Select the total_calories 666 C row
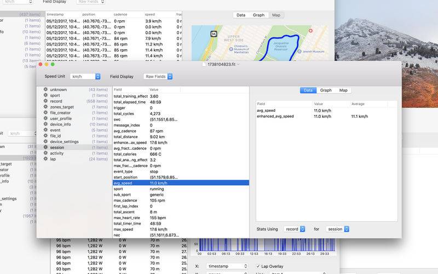This screenshot has width=438, height=274. (181, 154)
